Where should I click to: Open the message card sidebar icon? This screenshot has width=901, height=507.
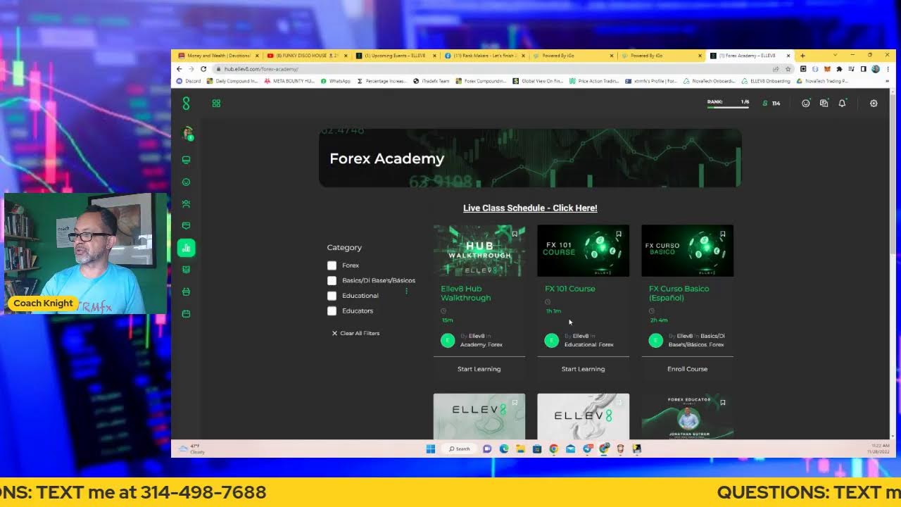coord(186,225)
